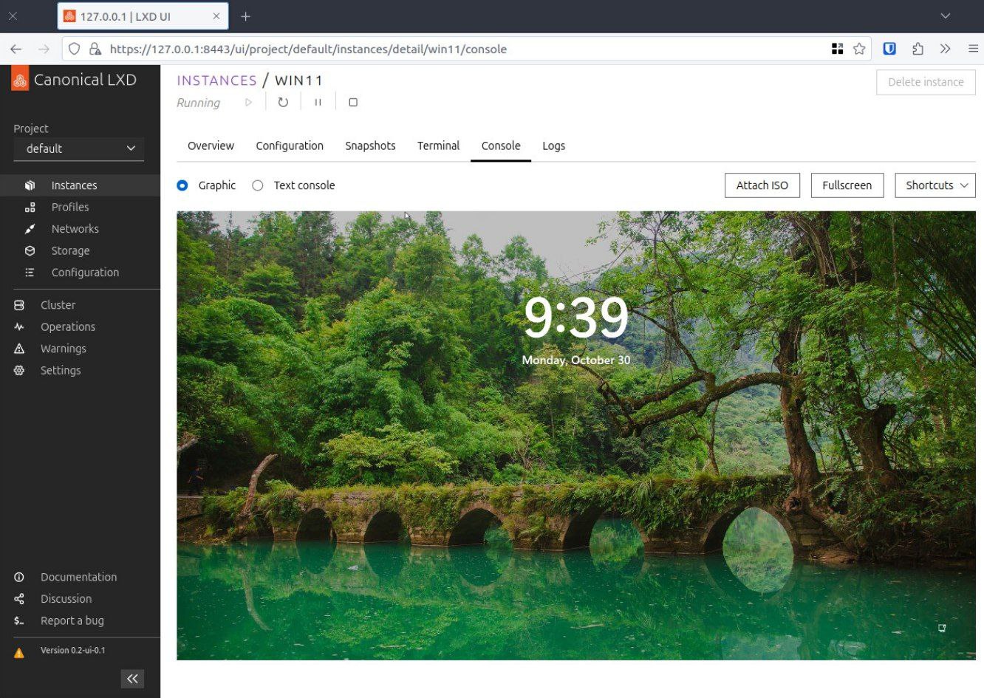The width and height of the screenshot is (984, 698).
Task: Pause the running instance
Action: [x=318, y=103]
